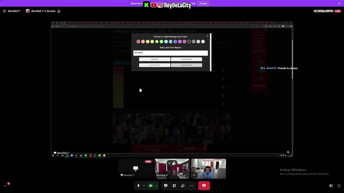This screenshot has height=193, width=344.
Task: Pick the dark gray label color
Action: [x=194, y=42]
